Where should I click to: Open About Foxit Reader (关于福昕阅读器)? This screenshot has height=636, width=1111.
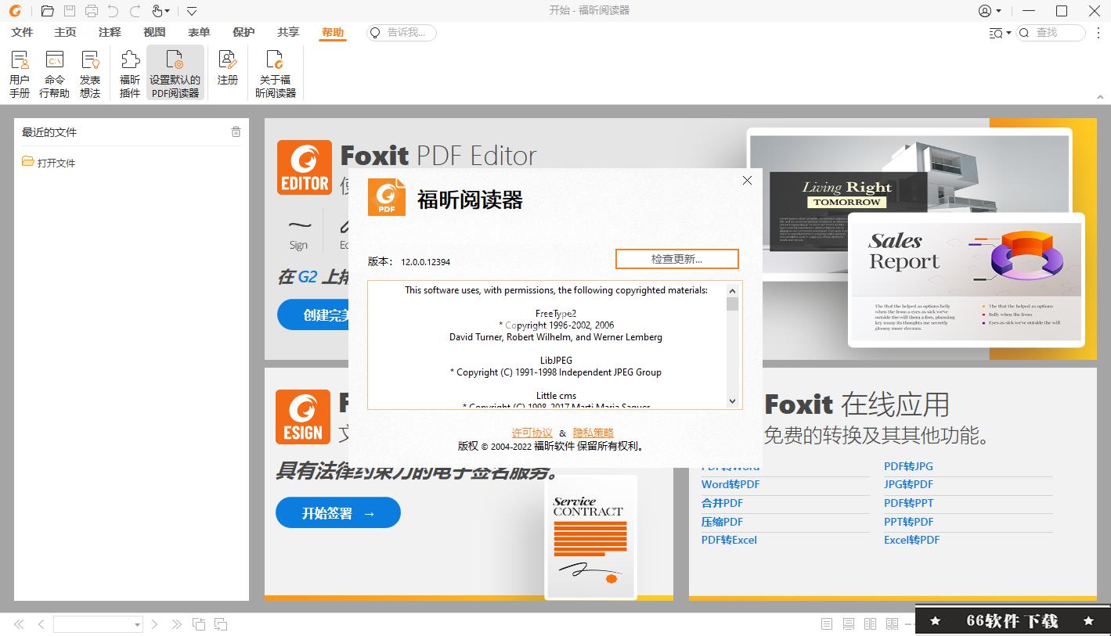pos(276,73)
